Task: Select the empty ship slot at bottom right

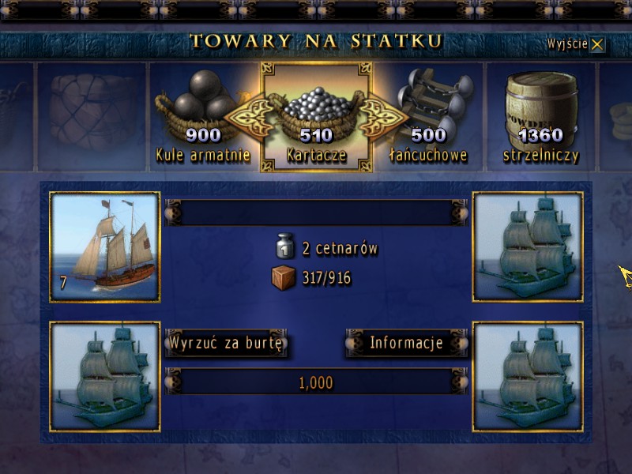Action: click(x=528, y=377)
